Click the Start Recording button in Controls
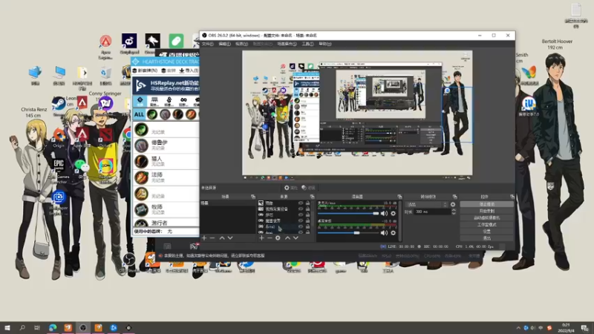 [x=487, y=211]
